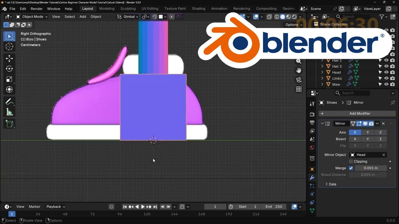Select the Annotate tool

[x=9, y=101]
